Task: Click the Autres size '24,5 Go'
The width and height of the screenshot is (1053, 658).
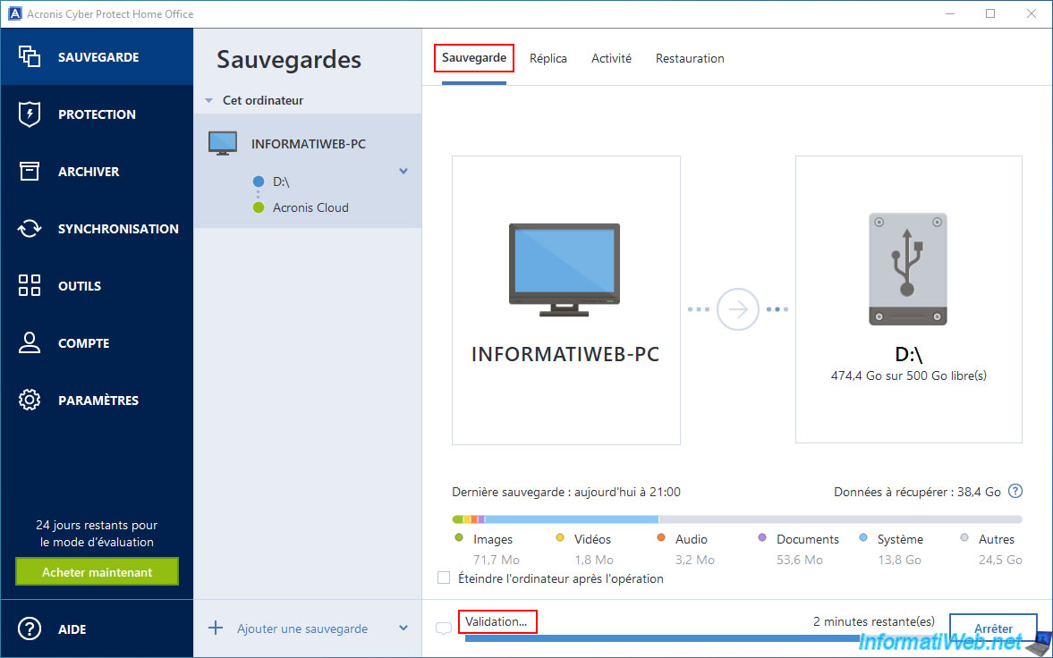Action: (x=1000, y=560)
